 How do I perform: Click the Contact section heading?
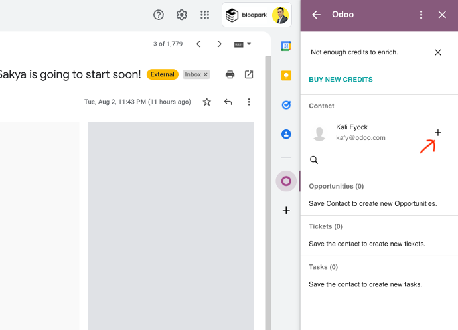[x=321, y=106]
